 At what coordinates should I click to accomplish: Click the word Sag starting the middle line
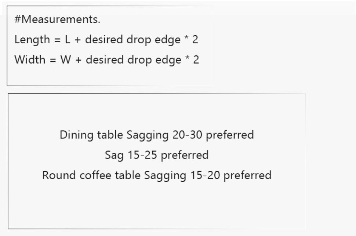point(113,155)
